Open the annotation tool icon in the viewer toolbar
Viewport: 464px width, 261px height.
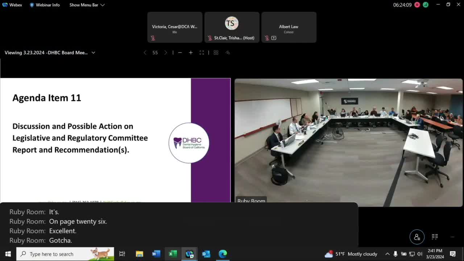tap(227, 53)
